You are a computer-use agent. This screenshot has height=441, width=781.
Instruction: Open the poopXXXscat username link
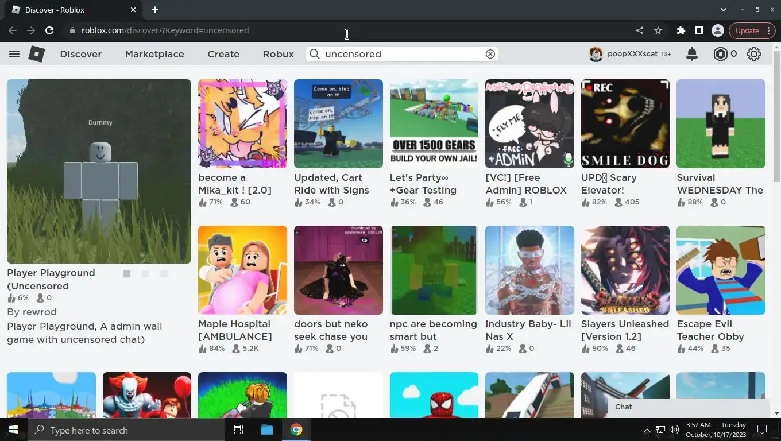pos(632,54)
